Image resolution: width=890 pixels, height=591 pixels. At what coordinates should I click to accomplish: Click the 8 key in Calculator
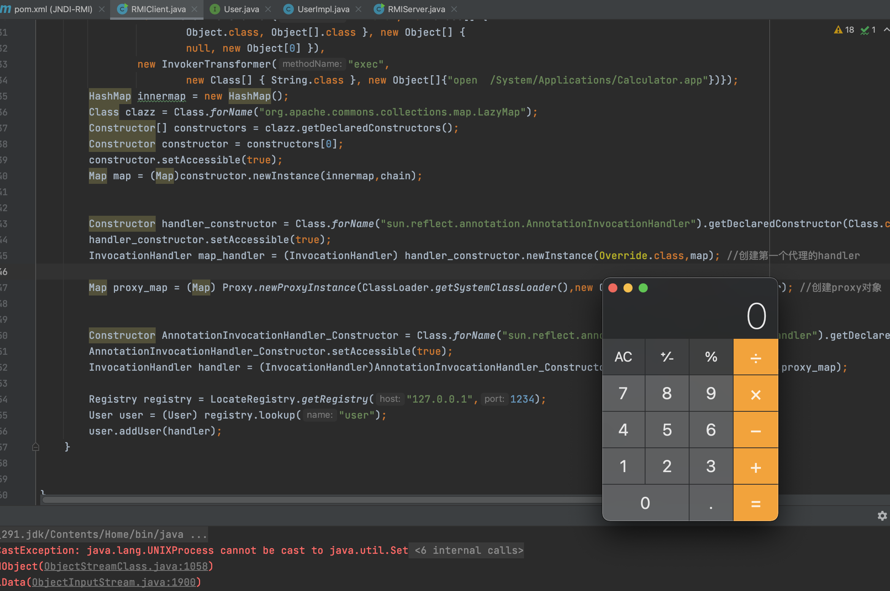667,393
